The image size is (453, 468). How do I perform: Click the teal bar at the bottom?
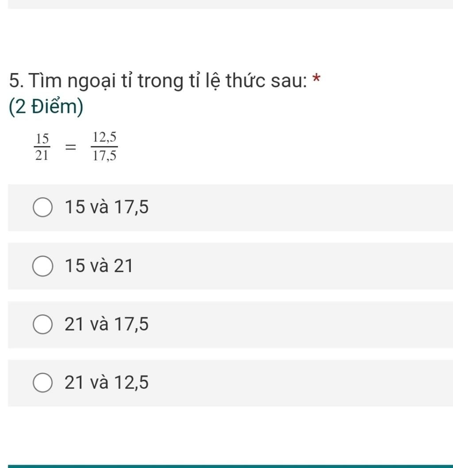[x=226, y=466]
